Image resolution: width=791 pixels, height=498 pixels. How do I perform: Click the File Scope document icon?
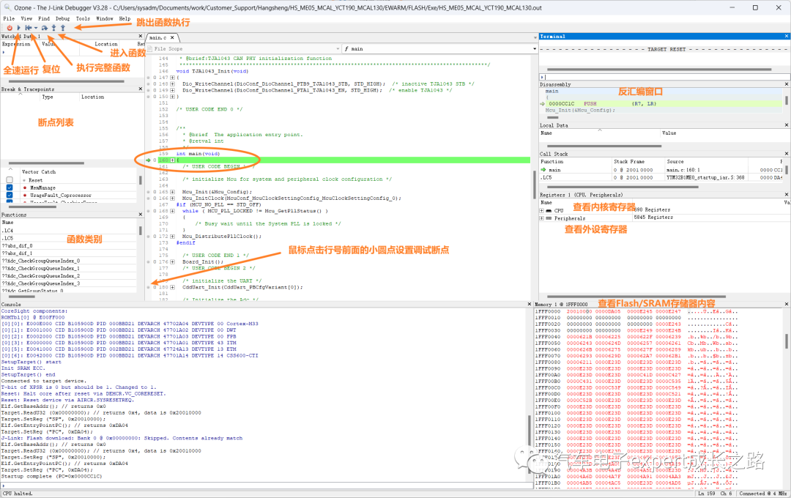pyautogui.click(x=150, y=49)
